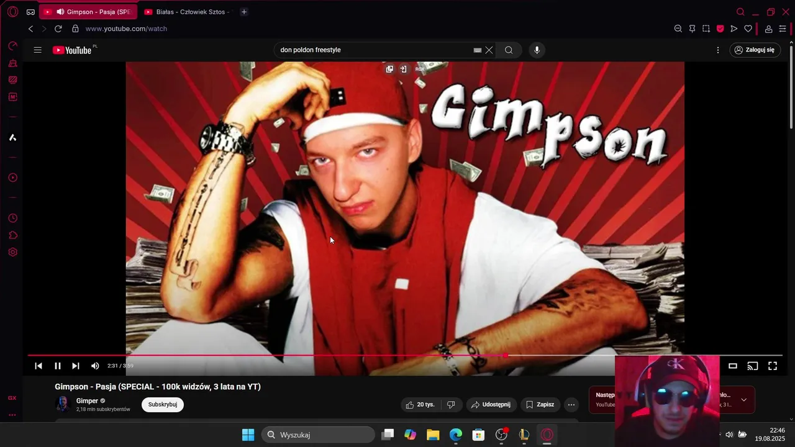Click the GX label in sidebar

(x=12, y=398)
